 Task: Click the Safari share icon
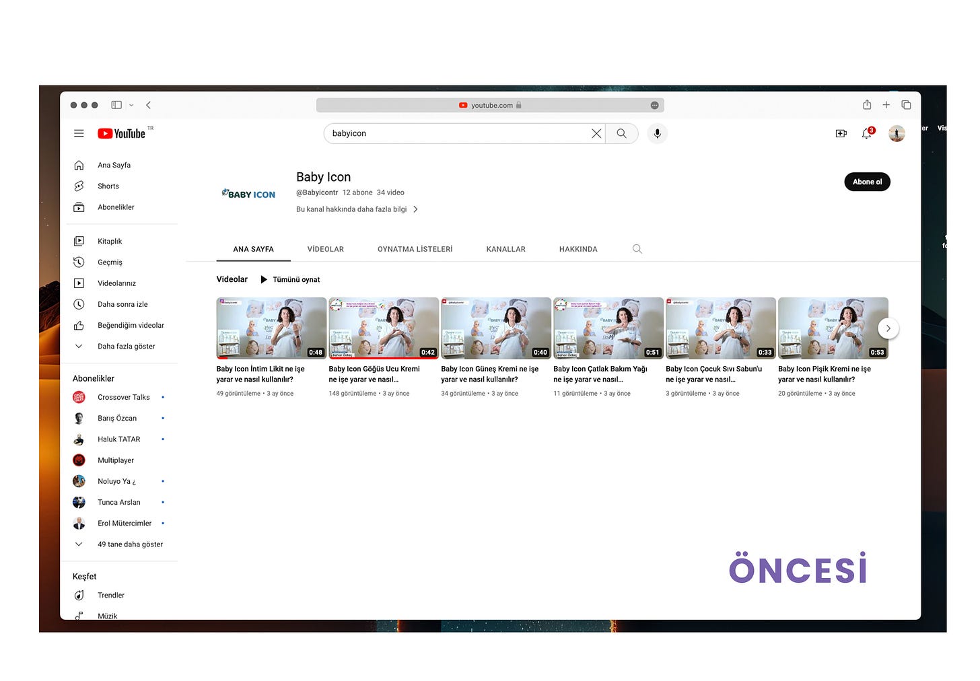(867, 104)
